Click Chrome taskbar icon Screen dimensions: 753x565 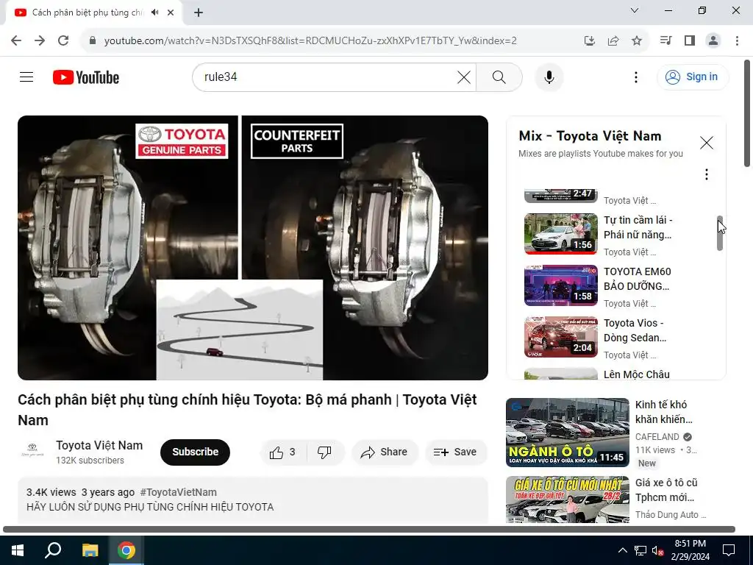point(126,550)
